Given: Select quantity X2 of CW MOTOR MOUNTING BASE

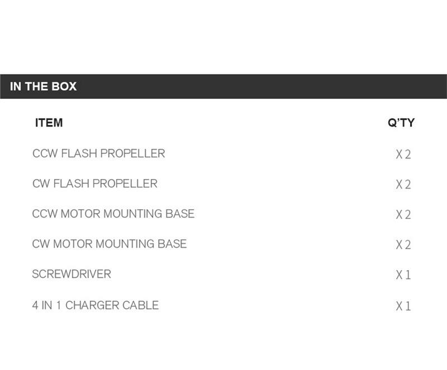Looking at the screenshot, I should tap(403, 244).
